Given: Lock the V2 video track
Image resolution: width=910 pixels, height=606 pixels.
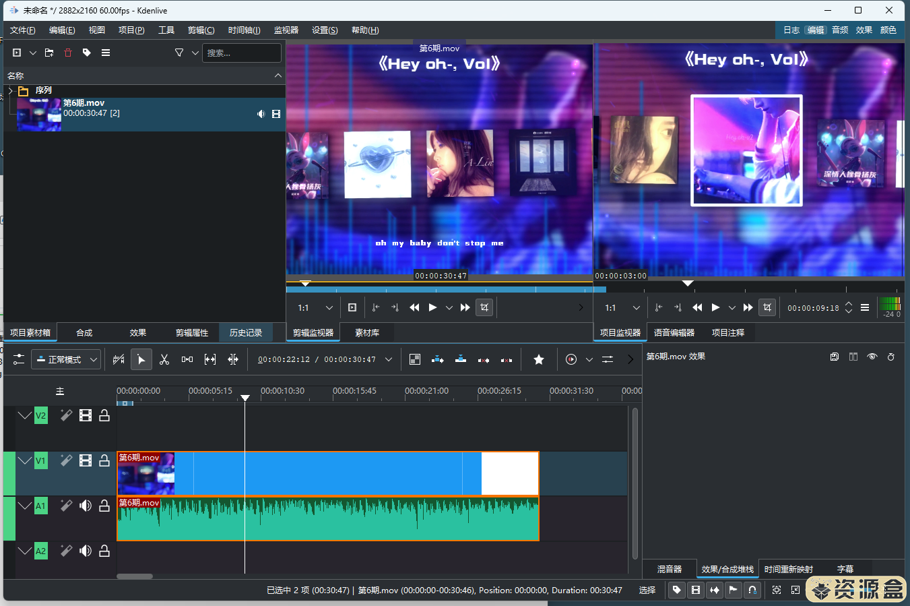Looking at the screenshot, I should [104, 415].
